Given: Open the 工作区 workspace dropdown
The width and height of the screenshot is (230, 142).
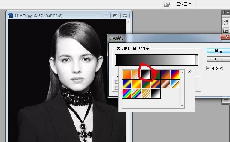Looking at the screenshot, I should tap(184, 4).
